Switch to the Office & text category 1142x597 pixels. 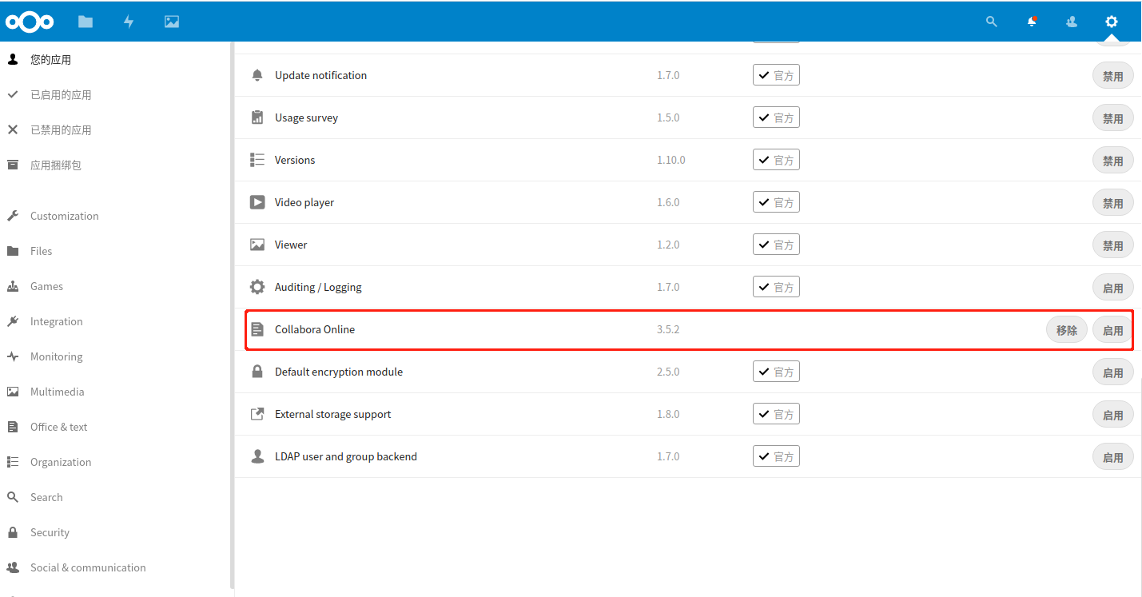pyautogui.click(x=60, y=426)
